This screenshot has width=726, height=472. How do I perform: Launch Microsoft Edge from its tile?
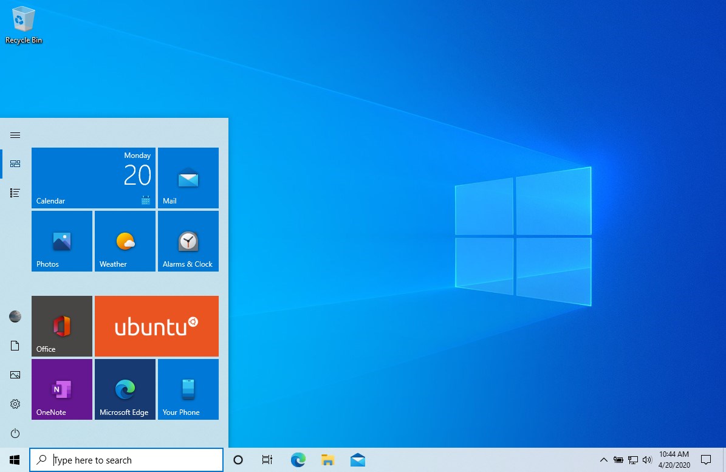[125, 389]
